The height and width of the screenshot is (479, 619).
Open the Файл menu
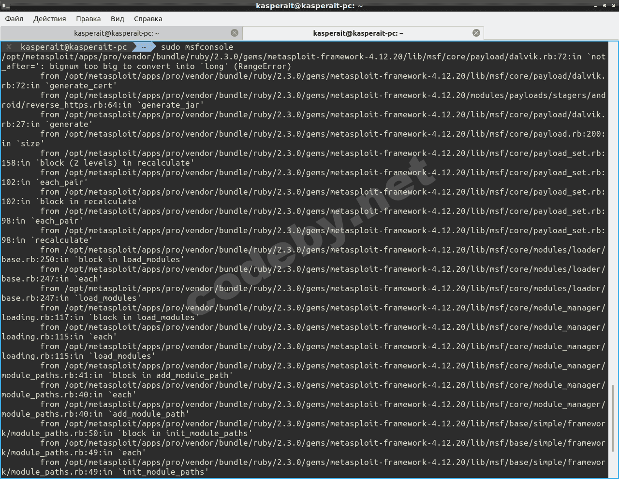click(x=15, y=19)
